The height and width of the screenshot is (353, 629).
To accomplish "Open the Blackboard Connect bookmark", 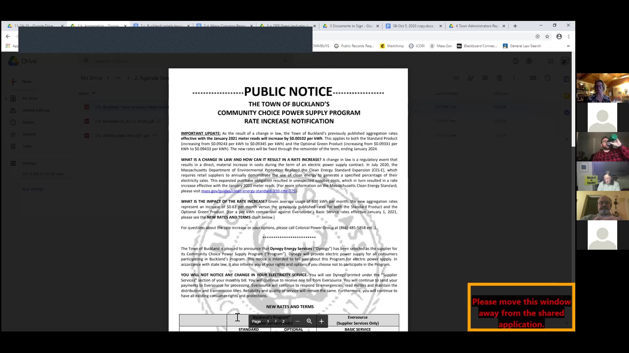I will (x=477, y=46).
